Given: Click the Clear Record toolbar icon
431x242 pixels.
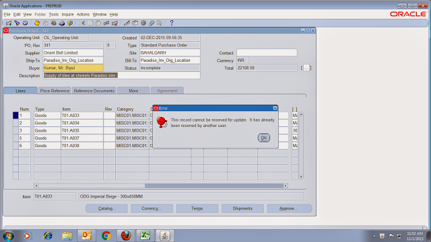Looking at the screenshot, I should 106,23.
